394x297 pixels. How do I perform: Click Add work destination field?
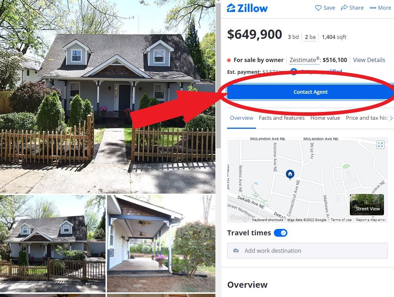[x=307, y=251]
